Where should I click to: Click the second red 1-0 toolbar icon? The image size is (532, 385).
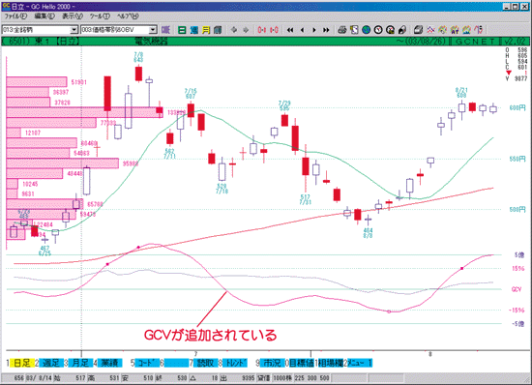(274, 30)
